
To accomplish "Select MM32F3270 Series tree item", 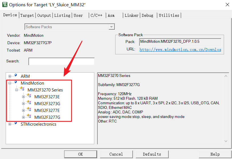I will click(45, 90).
